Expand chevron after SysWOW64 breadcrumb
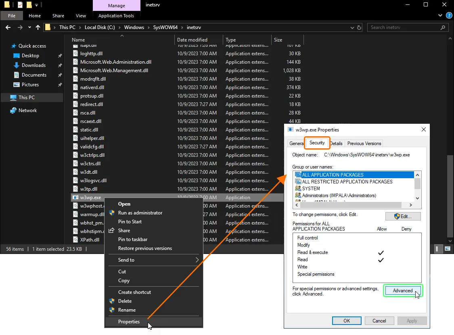This screenshot has width=454, height=335. point(182,27)
